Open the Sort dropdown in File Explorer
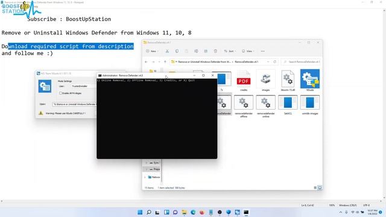386x217 pixels. pyautogui.click(x=230, y=51)
